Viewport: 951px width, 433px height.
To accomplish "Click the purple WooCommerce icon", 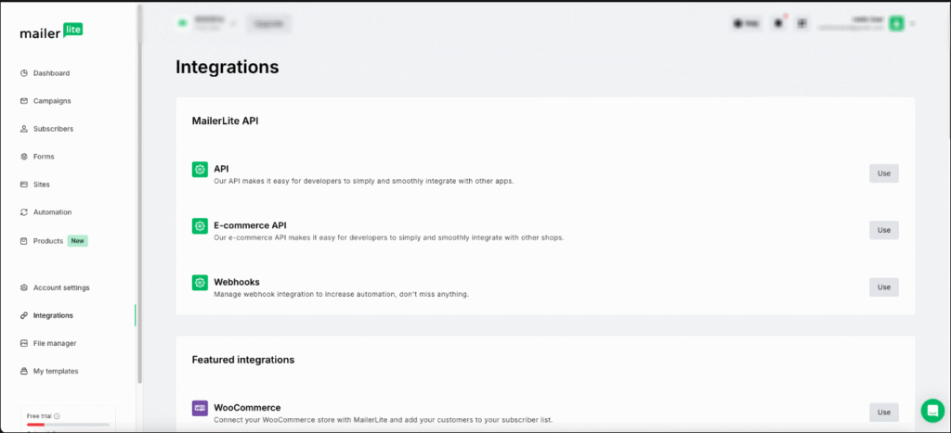I will coord(200,408).
